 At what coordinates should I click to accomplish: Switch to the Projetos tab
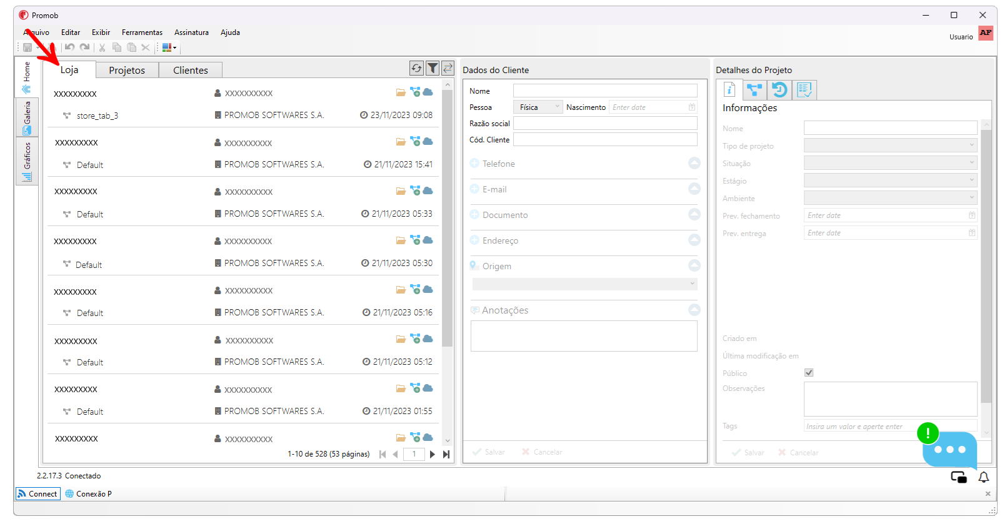[127, 70]
